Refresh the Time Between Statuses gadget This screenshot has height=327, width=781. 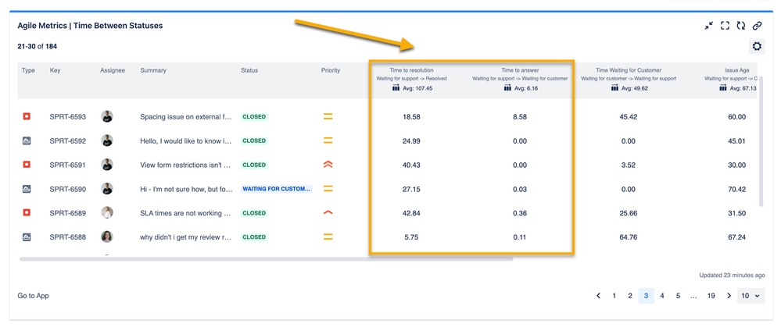click(740, 25)
